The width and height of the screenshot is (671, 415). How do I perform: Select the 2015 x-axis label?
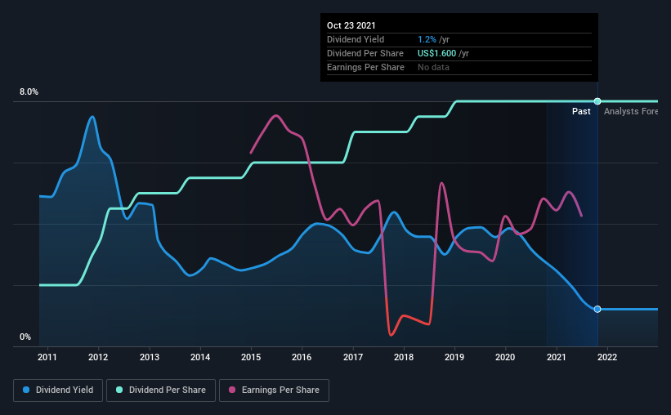coord(251,357)
